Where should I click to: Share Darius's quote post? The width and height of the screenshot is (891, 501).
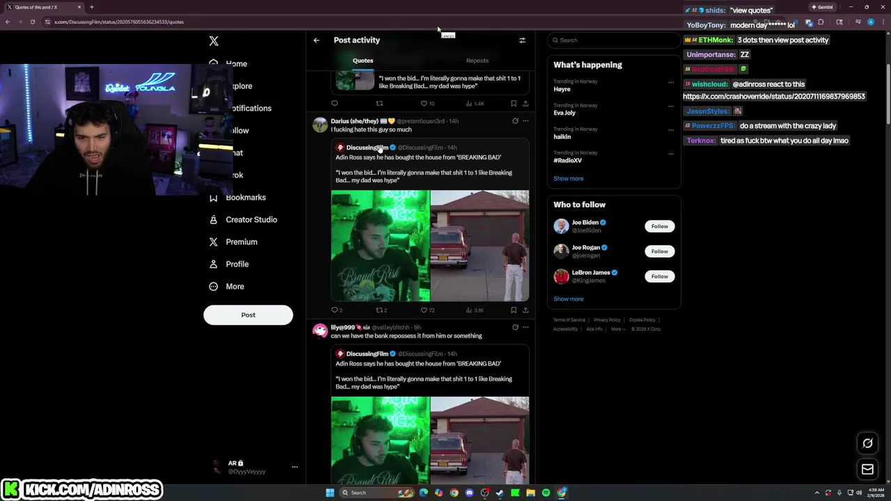coord(526,310)
